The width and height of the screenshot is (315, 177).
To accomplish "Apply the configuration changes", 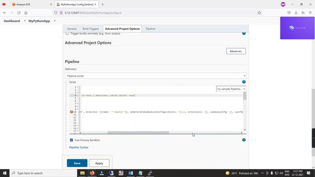I will point(99,163).
